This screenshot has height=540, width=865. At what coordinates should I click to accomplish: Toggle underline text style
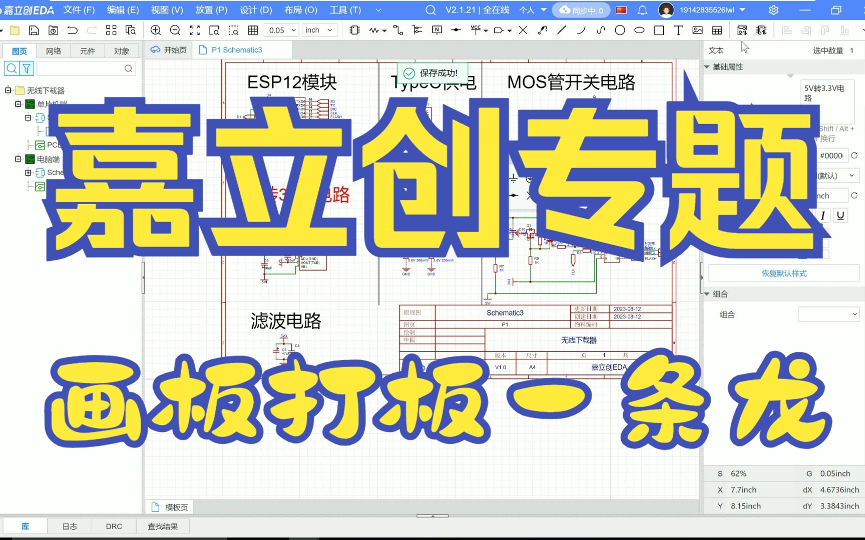point(840,215)
